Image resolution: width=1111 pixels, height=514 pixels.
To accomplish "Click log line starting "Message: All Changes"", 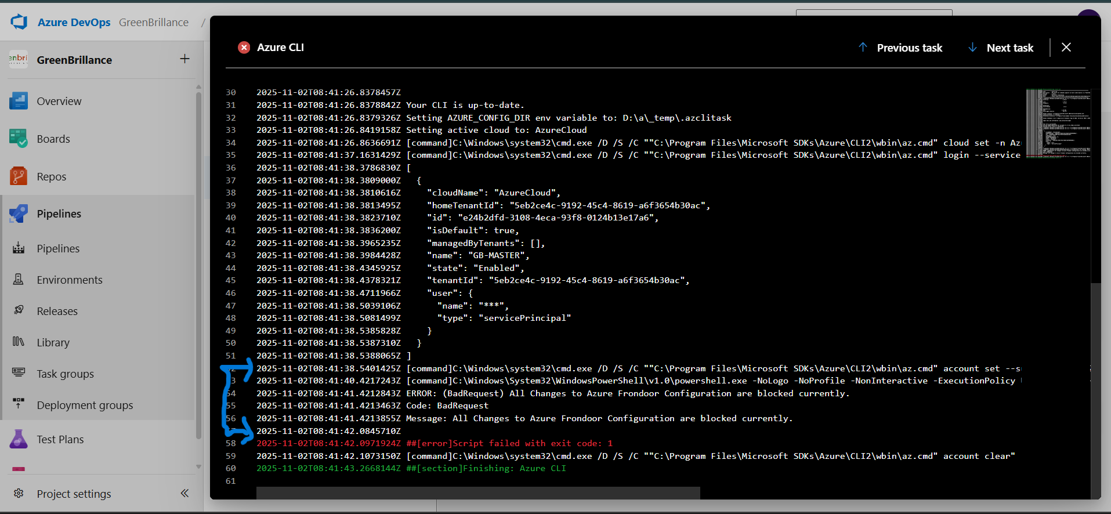I will pyautogui.click(x=599, y=418).
